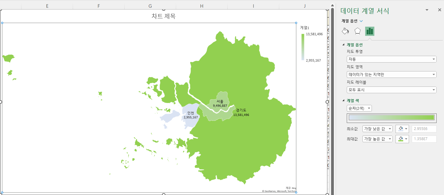Image resolution: width=444 pixels, height=195 pixels.
Task: Open the Effects pentagon tab
Action: click(357, 31)
